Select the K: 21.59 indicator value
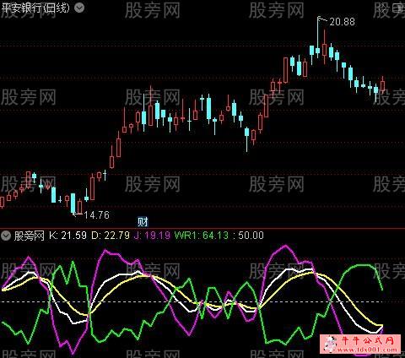Viewport: 405px width, 358px height. tap(67, 236)
